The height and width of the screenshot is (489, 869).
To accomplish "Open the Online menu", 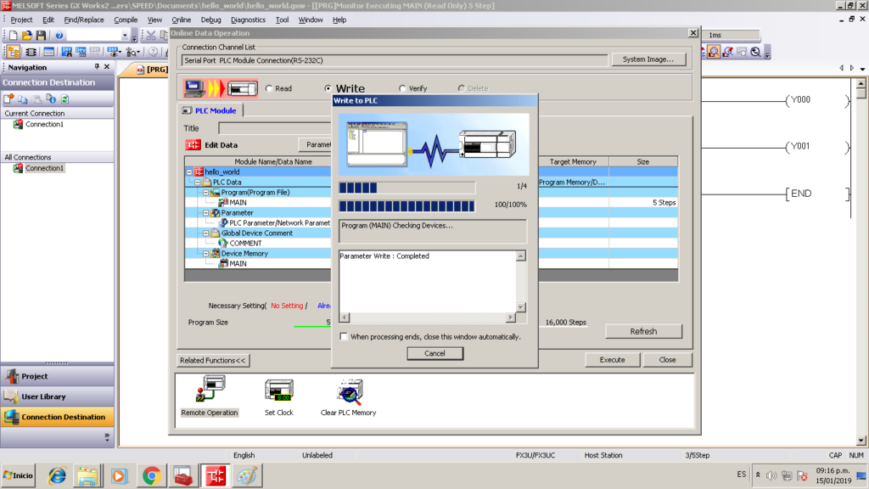I will 182,20.
